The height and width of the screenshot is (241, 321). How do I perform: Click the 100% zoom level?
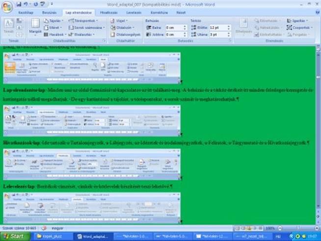point(270,228)
